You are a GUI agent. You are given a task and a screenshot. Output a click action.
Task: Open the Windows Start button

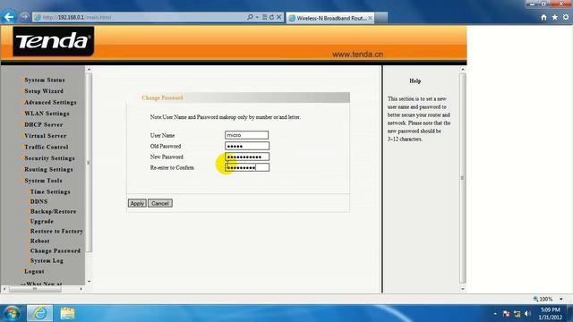12,313
